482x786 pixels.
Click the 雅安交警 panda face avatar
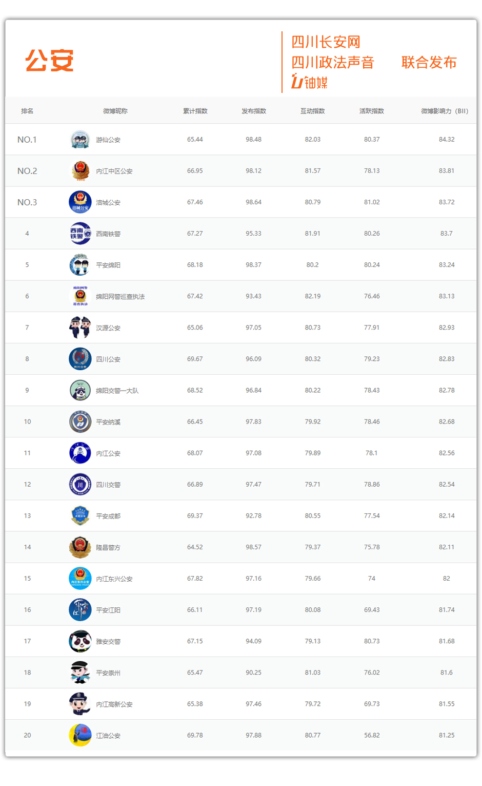tap(80, 641)
